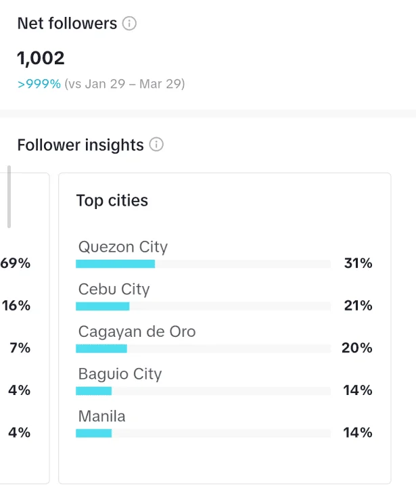Click the 69% value in left card
This screenshot has width=416, height=487.
point(16,263)
